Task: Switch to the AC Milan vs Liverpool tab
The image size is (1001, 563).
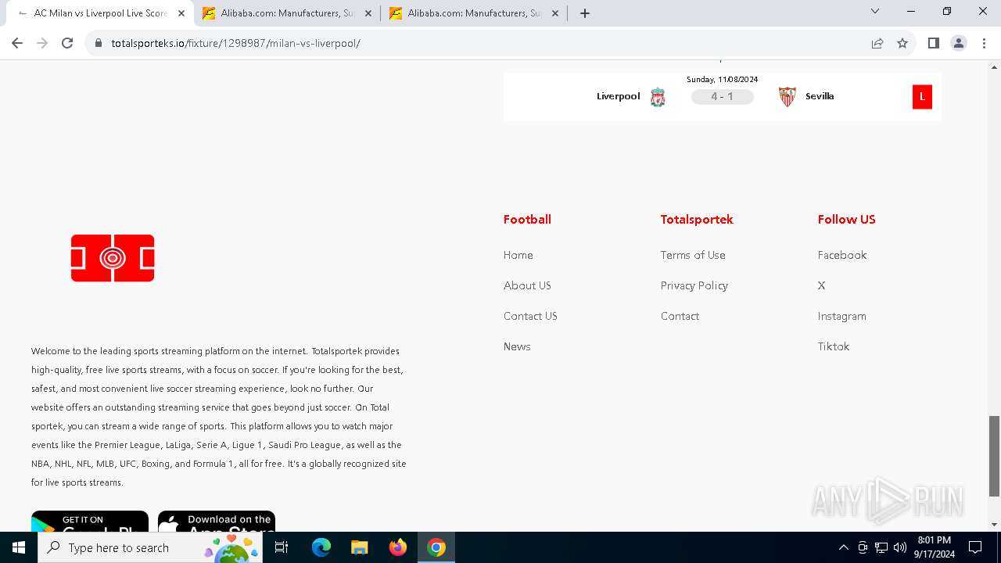Action: coord(100,13)
